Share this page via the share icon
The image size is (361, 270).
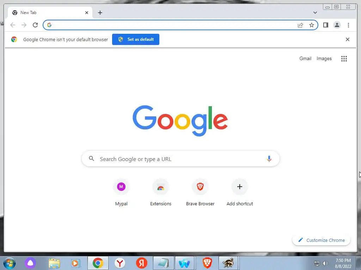pos(300,25)
